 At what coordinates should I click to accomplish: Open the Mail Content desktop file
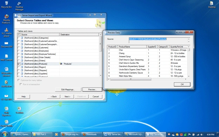(x=6, y=58)
